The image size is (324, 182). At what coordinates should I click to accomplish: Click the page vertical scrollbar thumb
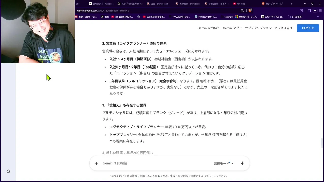pos(322,143)
